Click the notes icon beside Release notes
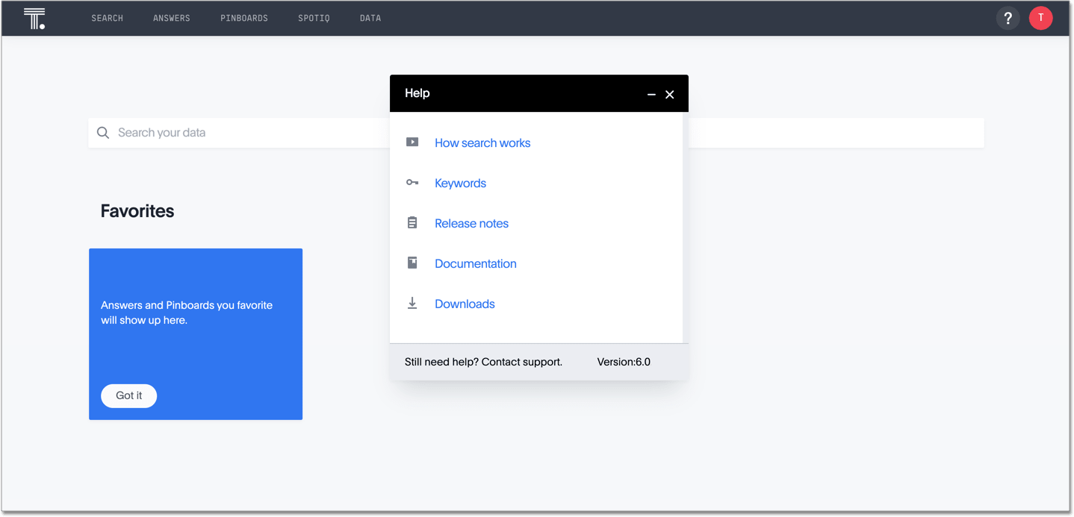Viewport: 1074px width, 517px height. click(412, 222)
